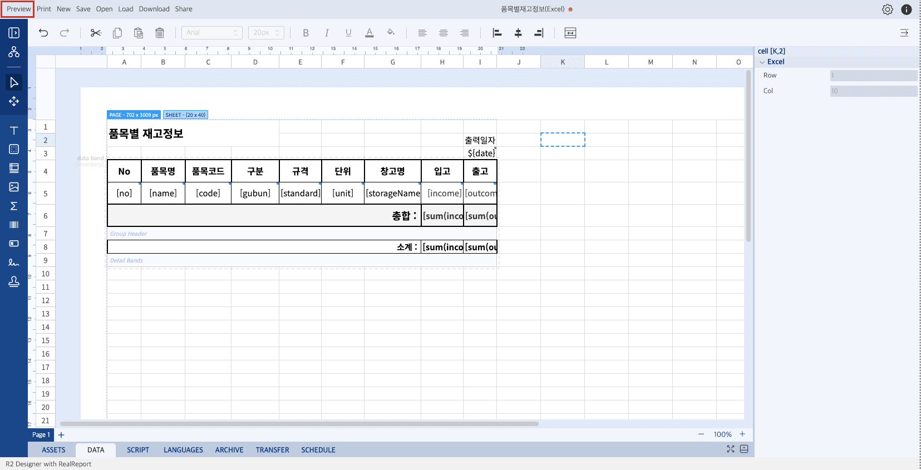Select the Stamp tool
This screenshot has width=921, height=470.
coord(14,281)
